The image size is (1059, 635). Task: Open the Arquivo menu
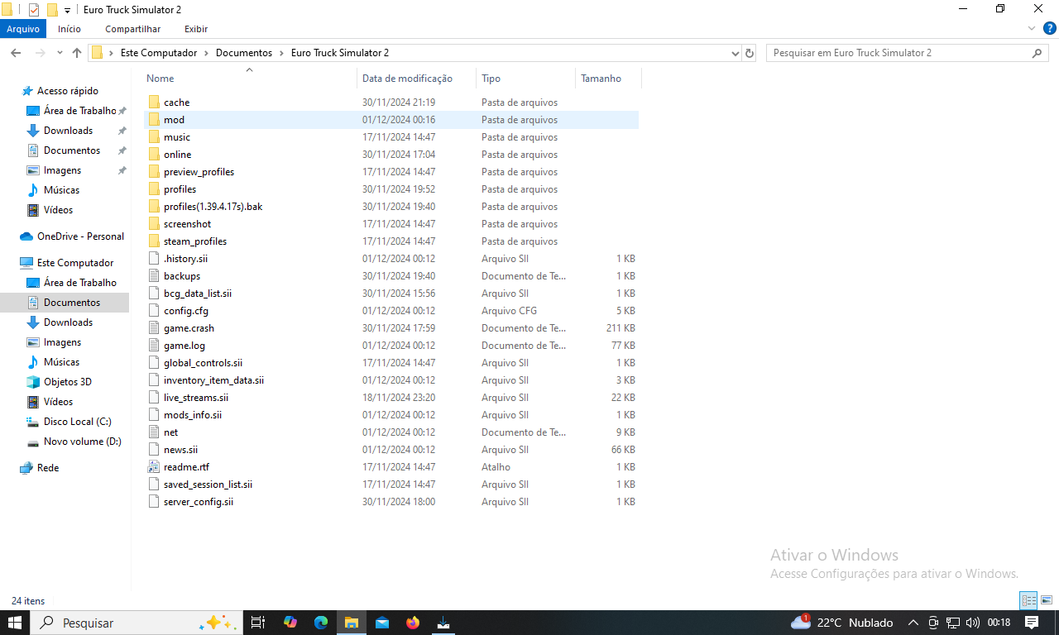point(23,29)
